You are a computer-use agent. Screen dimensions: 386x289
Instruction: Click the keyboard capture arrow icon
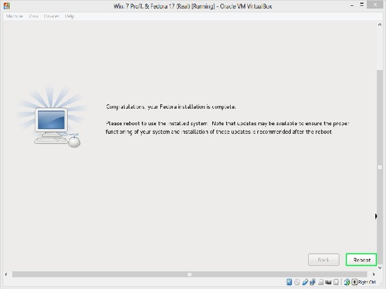(x=355, y=282)
